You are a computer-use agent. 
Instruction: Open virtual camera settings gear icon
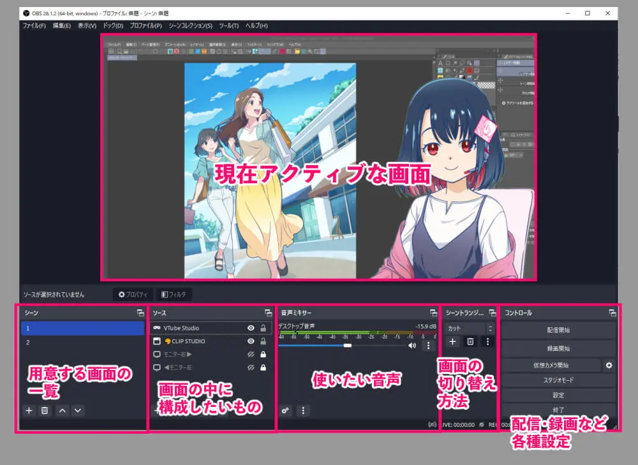tap(609, 365)
